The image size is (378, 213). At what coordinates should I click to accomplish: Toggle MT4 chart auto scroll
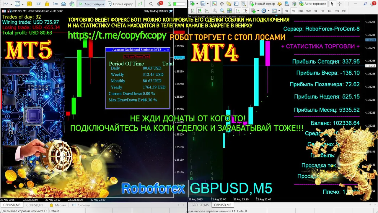tap(238, 11)
